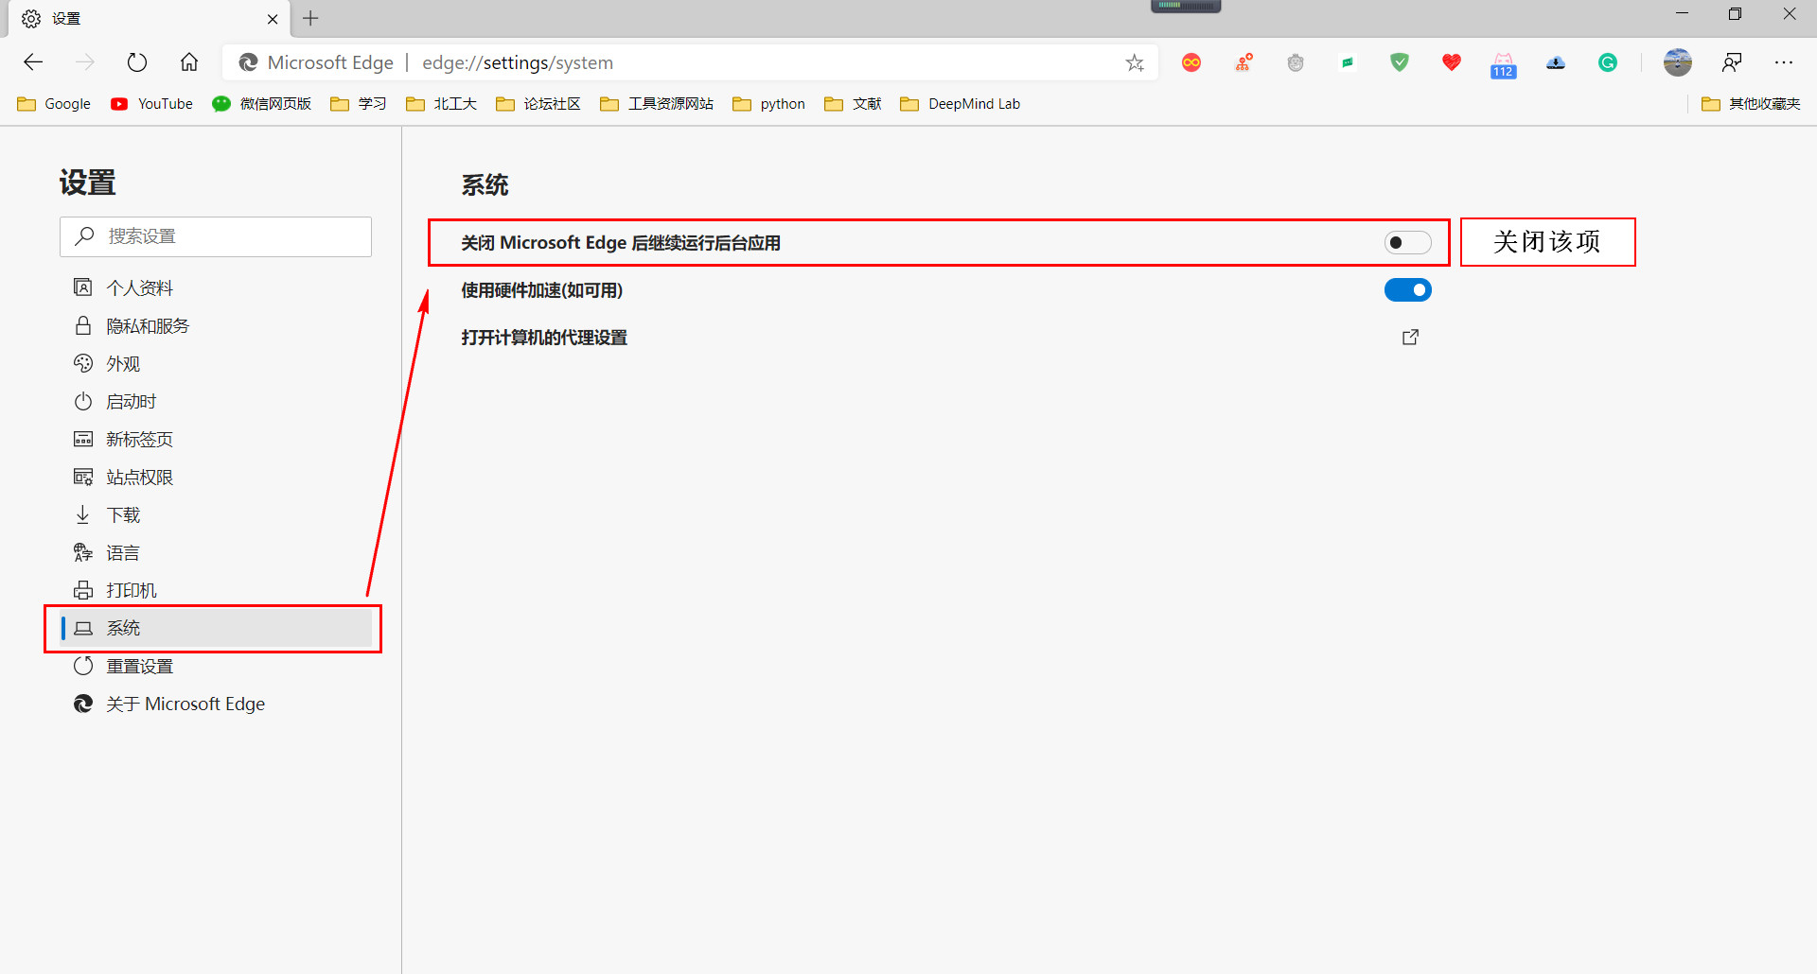Open the 启动时 settings section
Viewport: 1817px width, 974px height.
pos(217,401)
